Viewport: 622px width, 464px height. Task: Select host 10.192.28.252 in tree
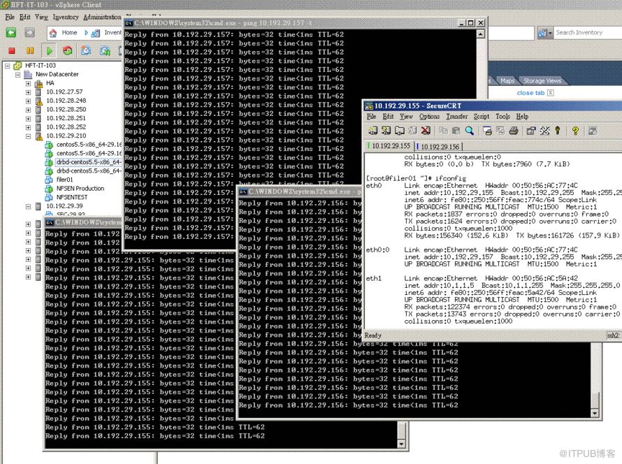tap(66, 127)
